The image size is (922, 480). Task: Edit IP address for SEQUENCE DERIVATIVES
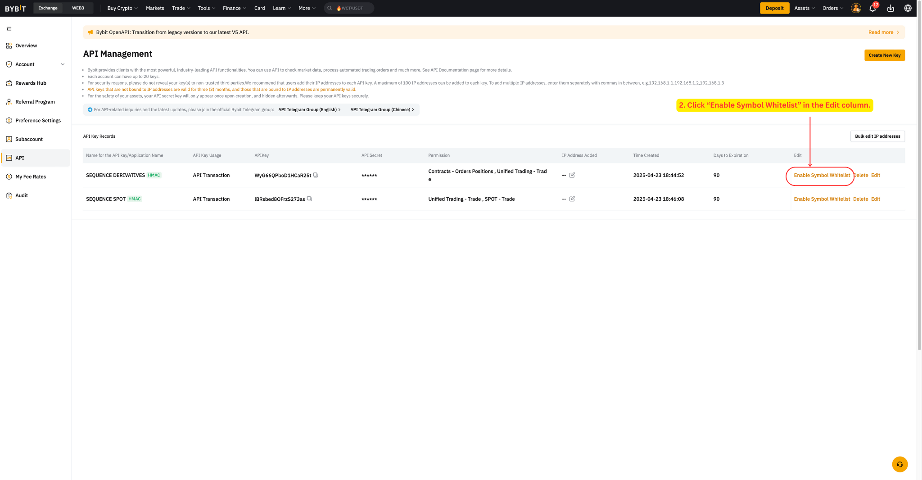coord(572,175)
